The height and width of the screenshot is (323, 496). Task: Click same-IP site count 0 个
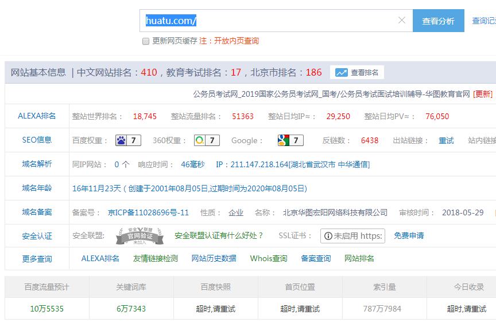[x=122, y=164]
